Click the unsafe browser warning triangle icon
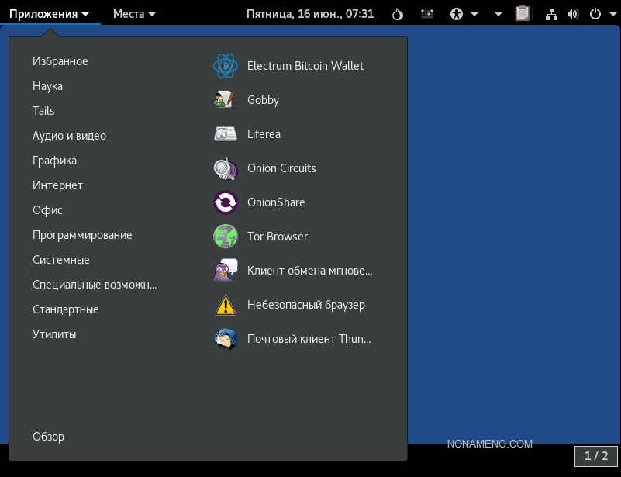The height and width of the screenshot is (477, 621). tap(225, 305)
